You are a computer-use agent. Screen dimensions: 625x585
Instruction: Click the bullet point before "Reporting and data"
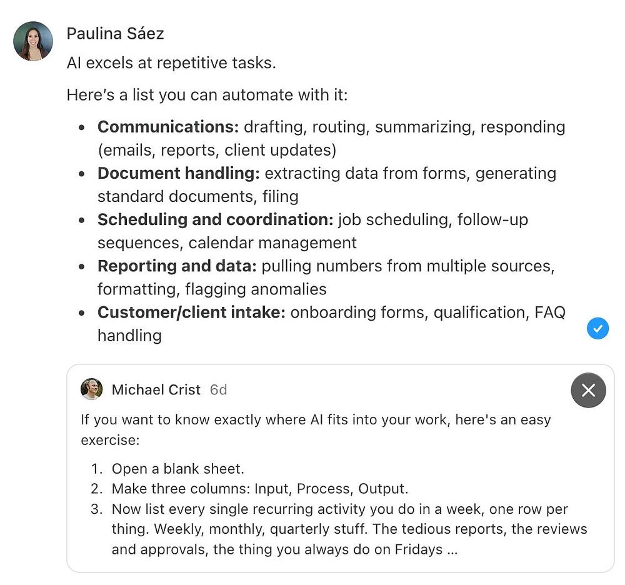tap(82, 266)
